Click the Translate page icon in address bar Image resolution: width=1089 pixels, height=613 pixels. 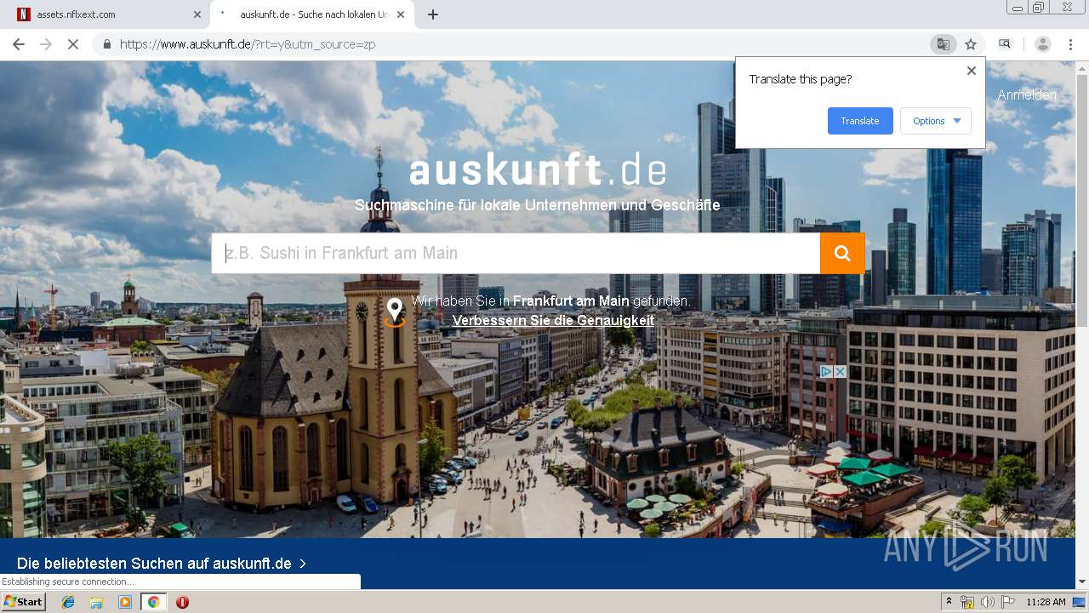click(943, 44)
